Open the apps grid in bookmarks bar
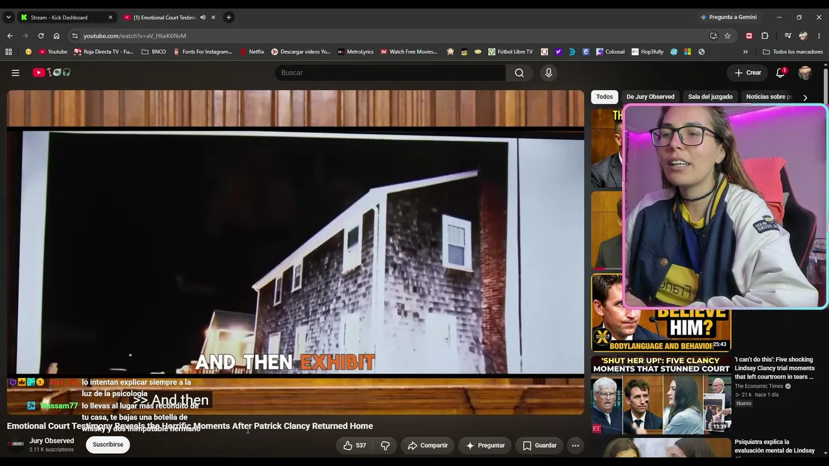Screen dimensions: 829x466 pyautogui.click(x=8, y=52)
